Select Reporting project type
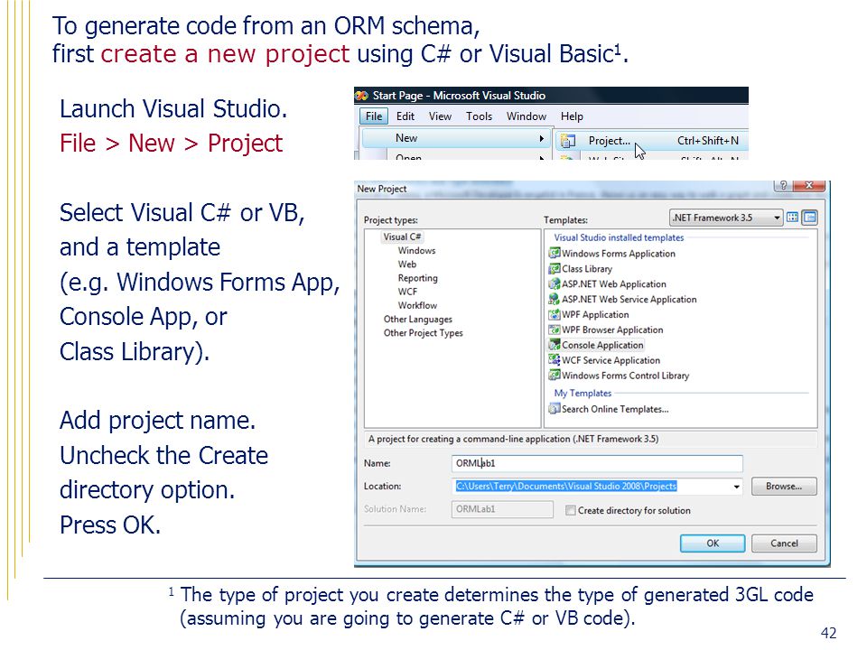This screenshot has width=867, height=650. click(x=417, y=278)
